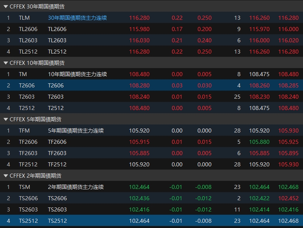Collapse the CFFEX 2年期国债期货 group
Viewport: 303px width, 228px height.
[6, 176]
